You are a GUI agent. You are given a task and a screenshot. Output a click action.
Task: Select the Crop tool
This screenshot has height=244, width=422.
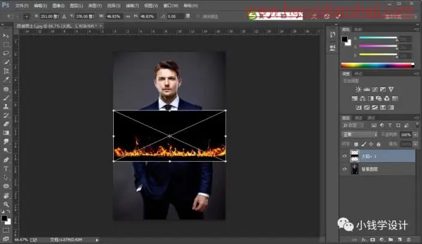coord(6,71)
